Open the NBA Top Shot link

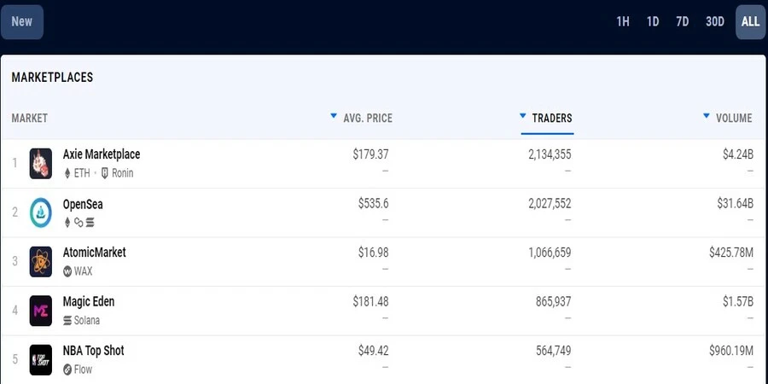(x=94, y=351)
